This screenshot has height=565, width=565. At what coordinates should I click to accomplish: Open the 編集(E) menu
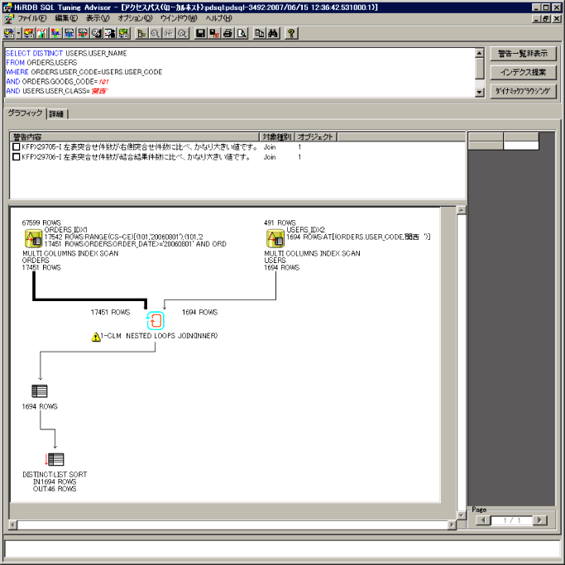[66, 18]
